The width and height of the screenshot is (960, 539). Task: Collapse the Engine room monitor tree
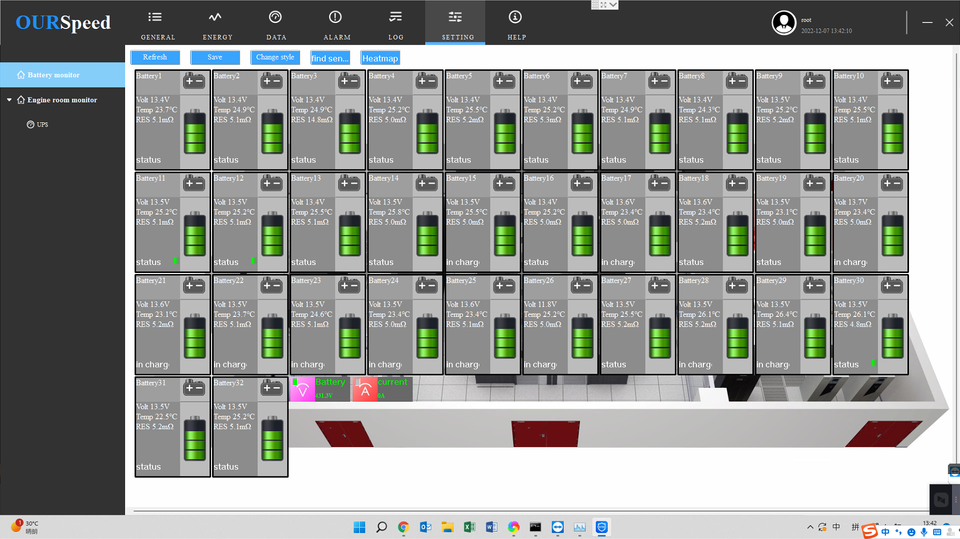9,100
